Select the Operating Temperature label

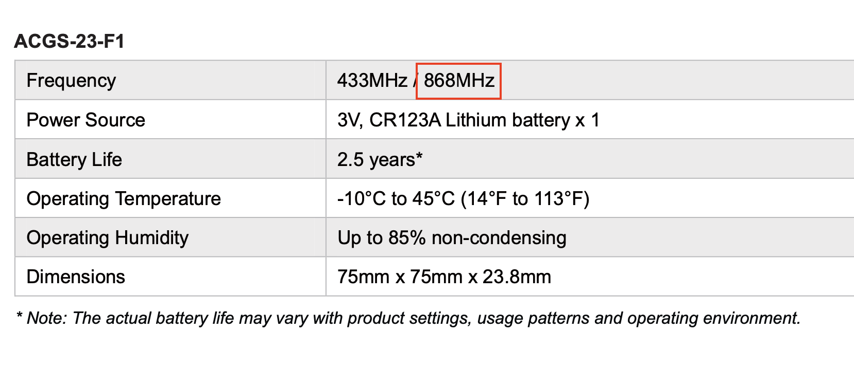point(124,198)
